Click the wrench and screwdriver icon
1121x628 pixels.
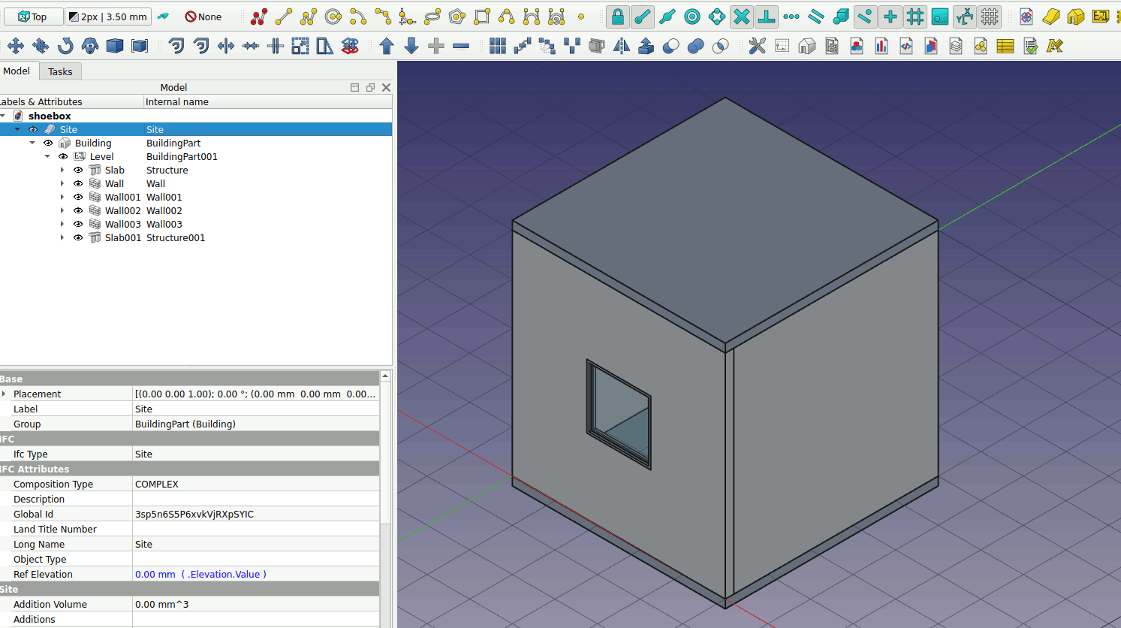[757, 47]
